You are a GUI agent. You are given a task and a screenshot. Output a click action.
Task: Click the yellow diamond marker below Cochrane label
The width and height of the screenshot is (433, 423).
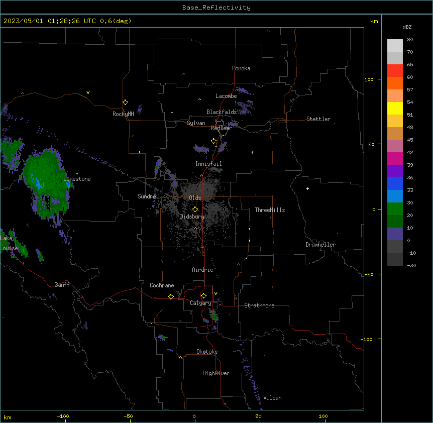coord(171,296)
